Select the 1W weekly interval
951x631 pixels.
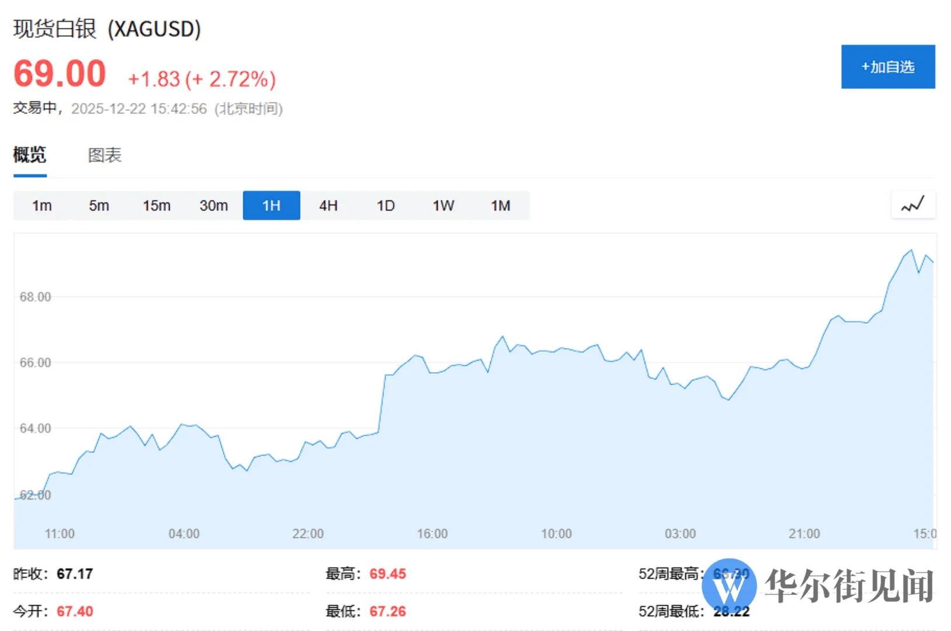coord(443,206)
